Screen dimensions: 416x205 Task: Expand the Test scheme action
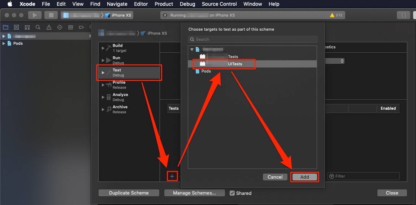[103, 73]
